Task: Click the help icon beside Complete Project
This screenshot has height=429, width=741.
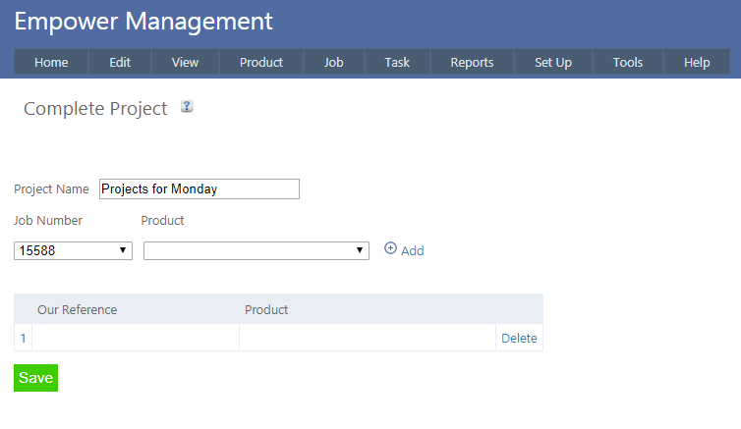Action: click(187, 107)
